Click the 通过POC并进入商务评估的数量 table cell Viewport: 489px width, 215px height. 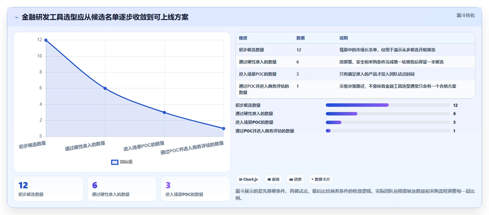[x=264, y=89]
